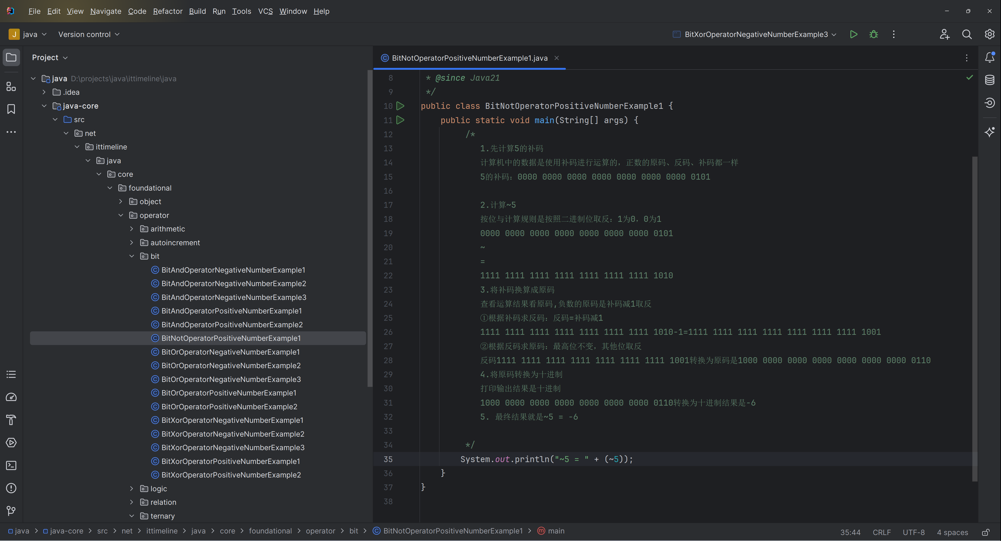Open editor tab options three-dot menu

click(967, 58)
